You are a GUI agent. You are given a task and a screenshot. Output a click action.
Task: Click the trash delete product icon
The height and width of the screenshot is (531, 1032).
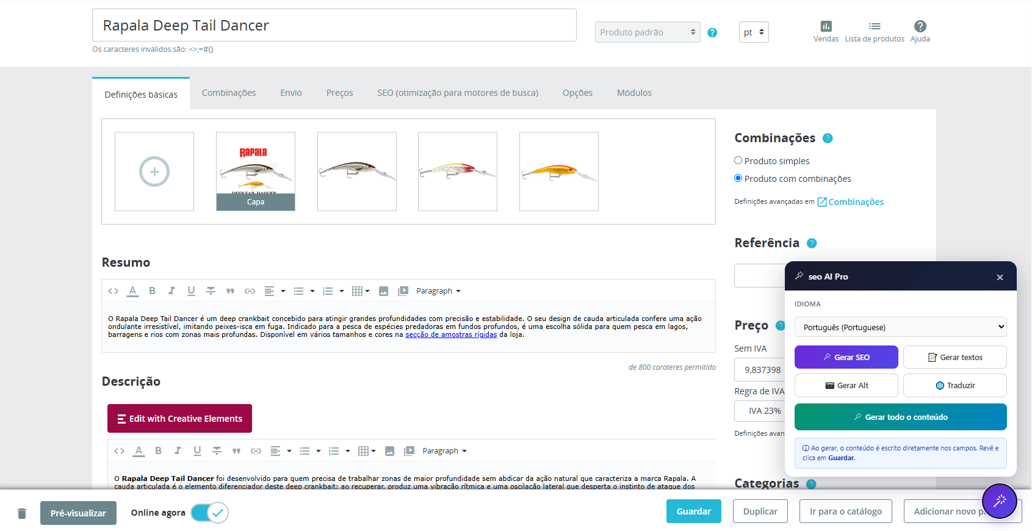tap(22, 513)
